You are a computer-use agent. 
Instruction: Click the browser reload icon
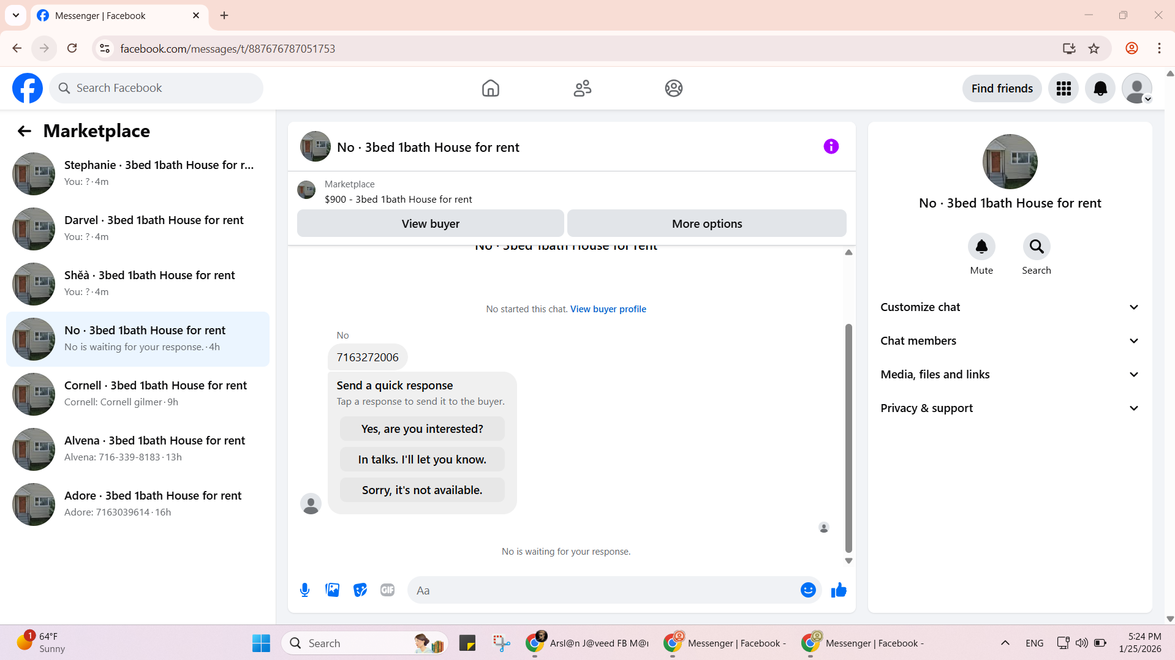(x=72, y=48)
